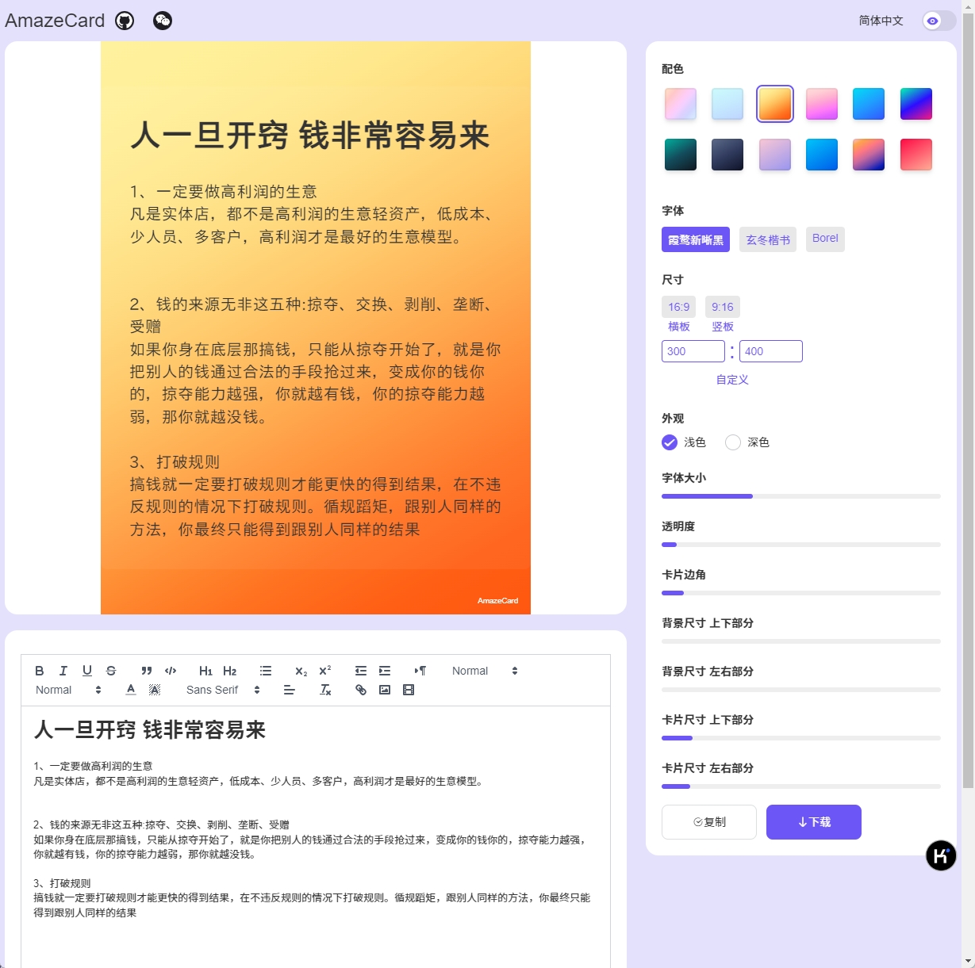Insert a hyperlink
The image size is (975, 968).
pyautogui.click(x=361, y=690)
